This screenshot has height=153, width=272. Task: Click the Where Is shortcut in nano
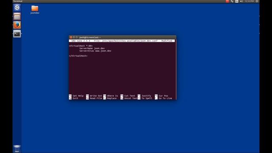[110, 96]
